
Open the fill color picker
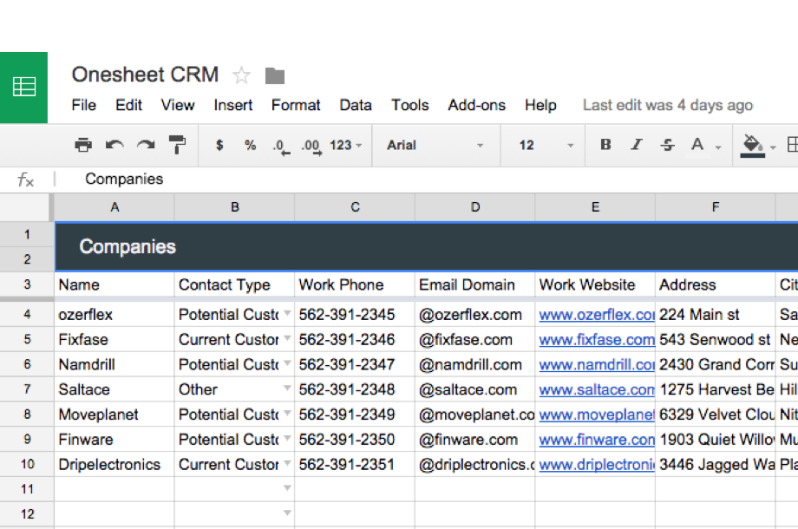(751, 145)
